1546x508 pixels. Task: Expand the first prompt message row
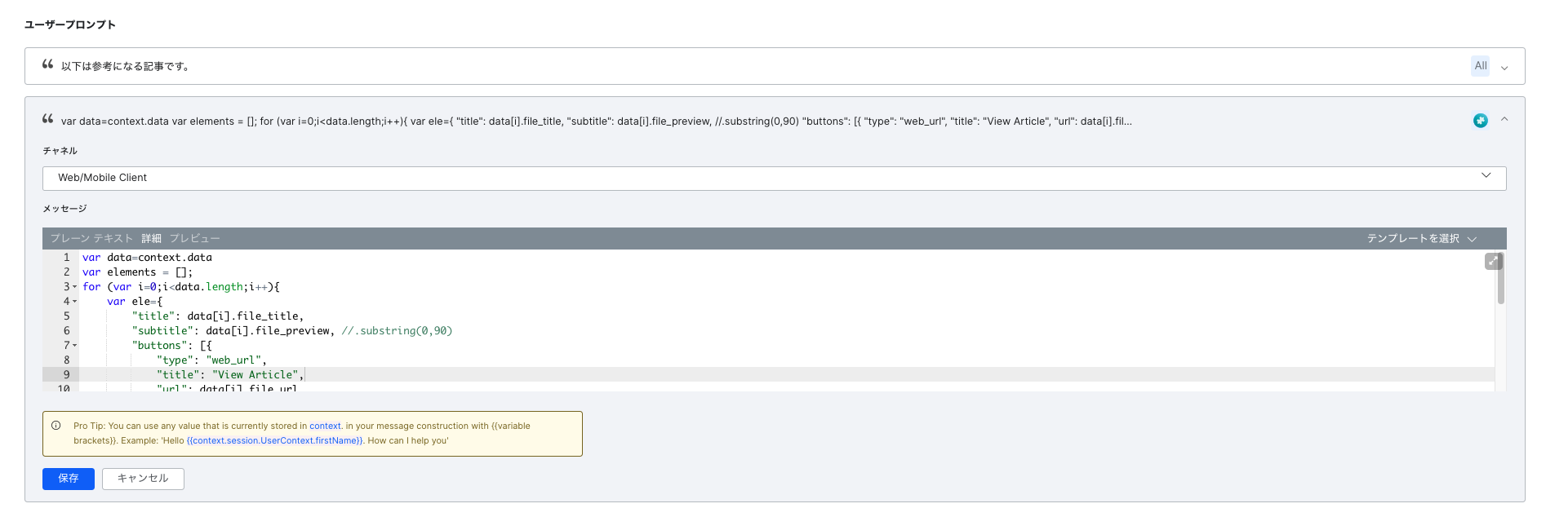coord(1504,68)
